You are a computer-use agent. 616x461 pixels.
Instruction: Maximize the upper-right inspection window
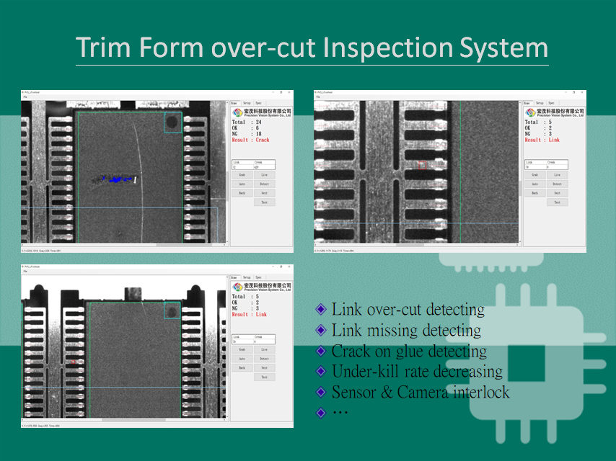tap(573, 93)
